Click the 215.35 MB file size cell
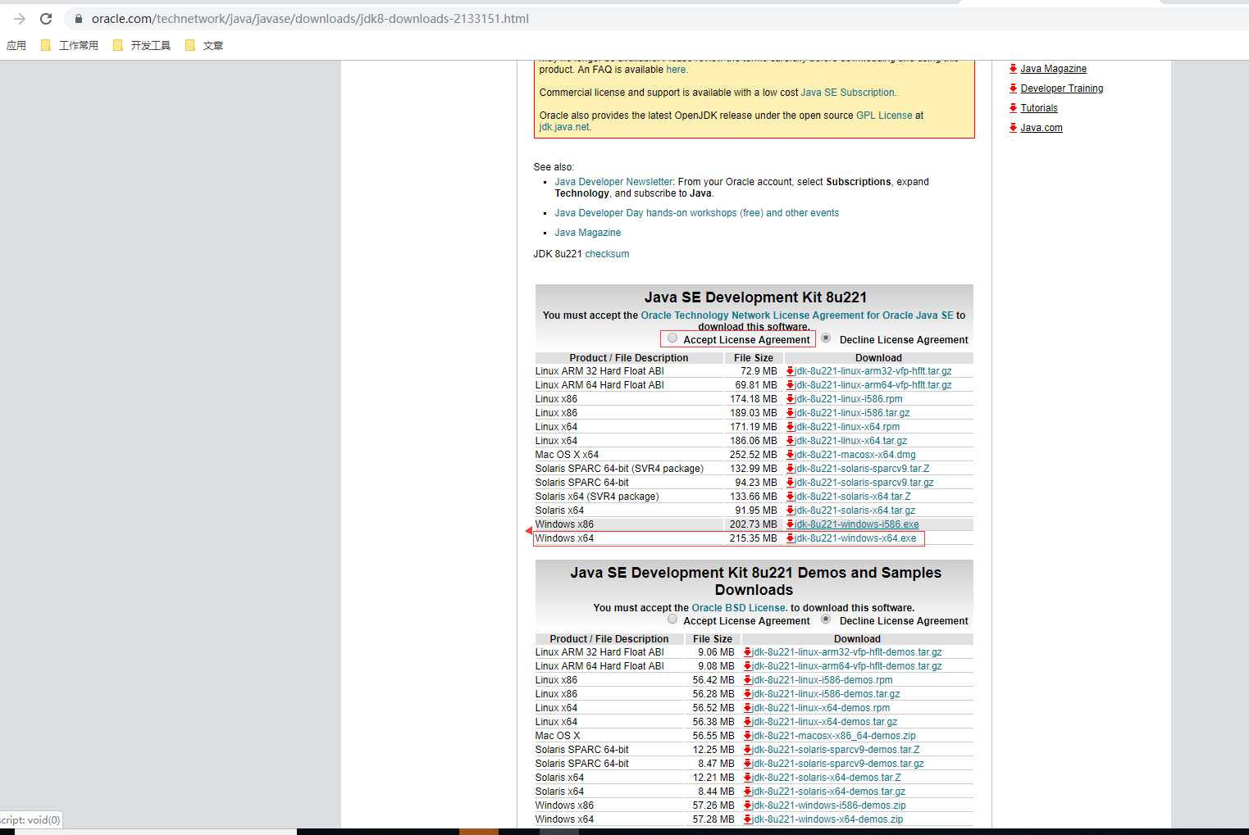Screen dimensions: 1249x835 click(753, 538)
